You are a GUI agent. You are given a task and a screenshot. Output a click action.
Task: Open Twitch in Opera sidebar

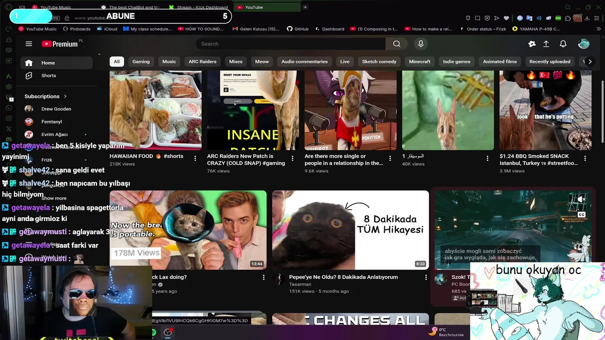click(9, 97)
